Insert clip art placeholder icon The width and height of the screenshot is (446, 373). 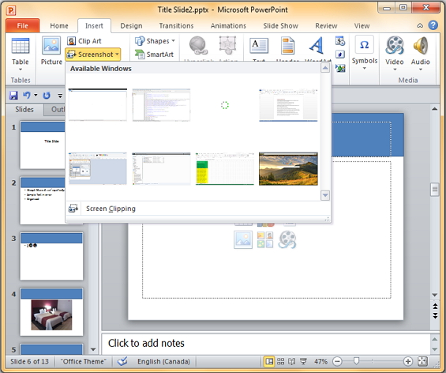[x=265, y=239]
